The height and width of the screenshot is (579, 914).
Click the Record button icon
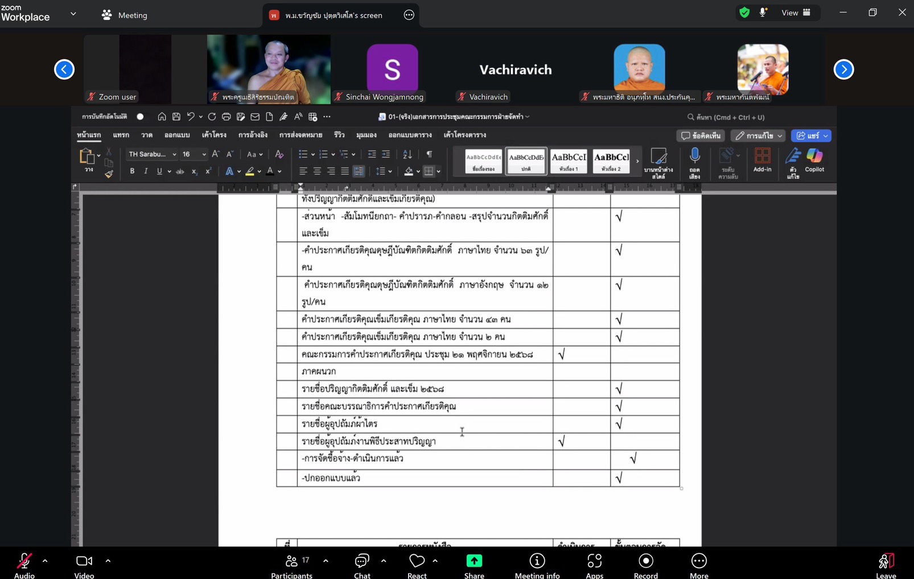pos(645,561)
